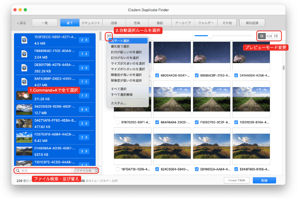Click file icon for 103F0ECC-565F-4271 item
The height and width of the screenshot is (198, 298).
pos(24,40)
